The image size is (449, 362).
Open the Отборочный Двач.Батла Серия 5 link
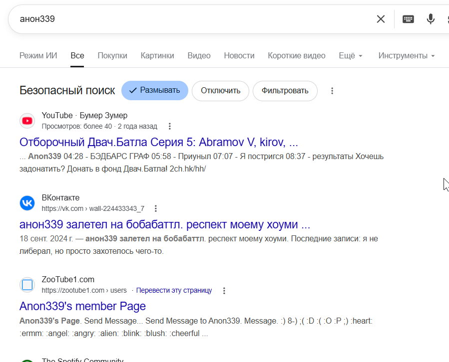tap(159, 142)
